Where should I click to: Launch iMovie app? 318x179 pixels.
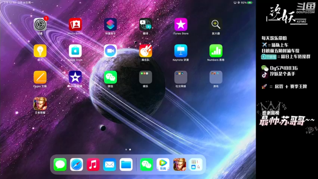point(75,77)
